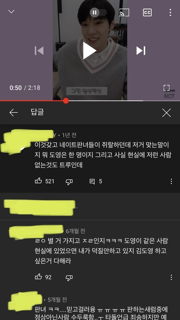Close the 답글 replies panel
The height and width of the screenshot is (320, 180).
point(166,113)
